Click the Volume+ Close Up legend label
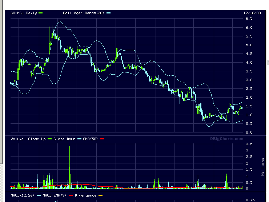Viewport: 269px width, 202px height. 28,139
